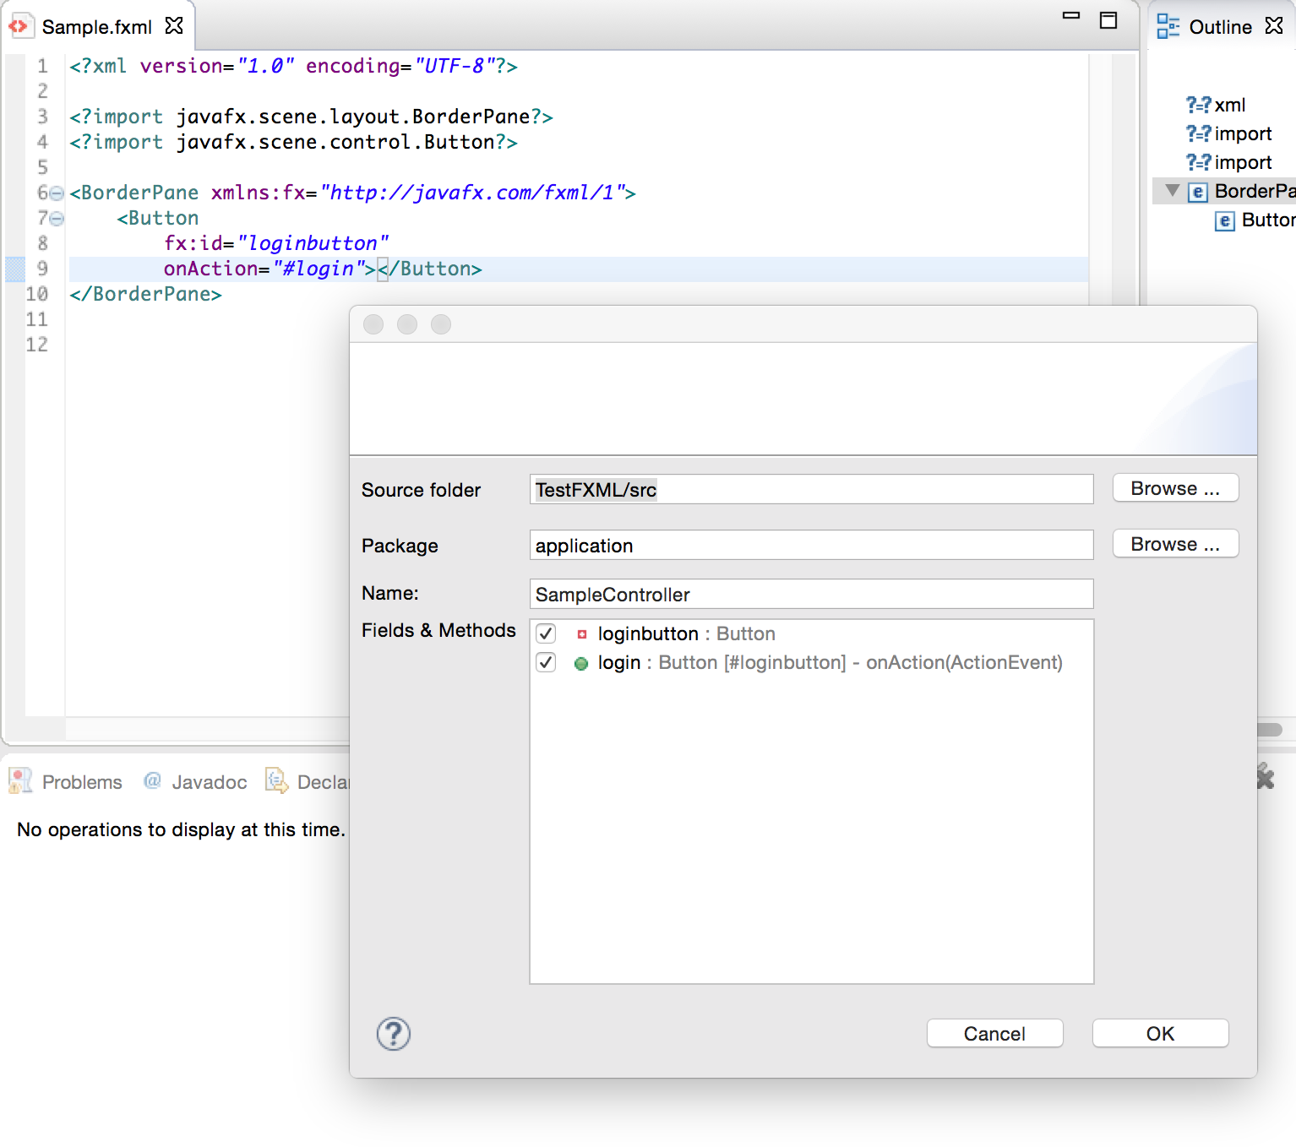Close the Sample.fxml editor tab
This screenshot has height=1147, width=1296.
[174, 26]
